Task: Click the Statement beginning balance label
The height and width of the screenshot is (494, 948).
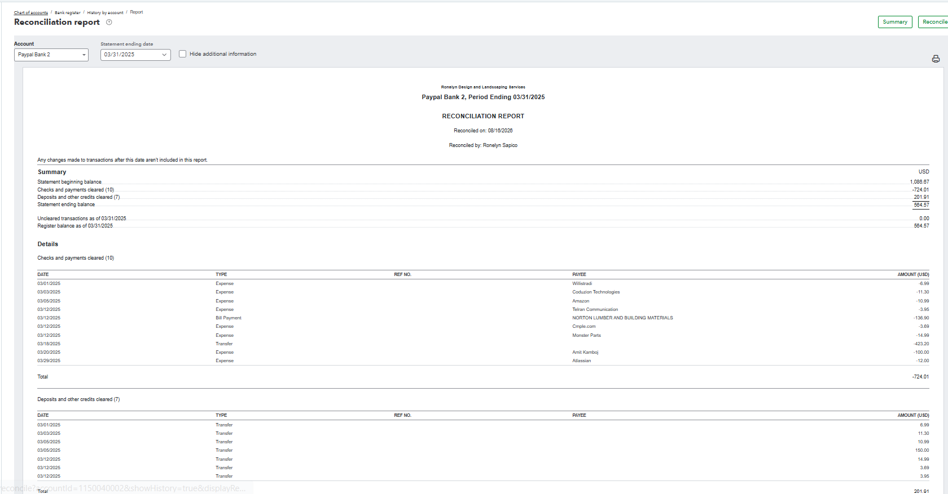Action: [69, 182]
